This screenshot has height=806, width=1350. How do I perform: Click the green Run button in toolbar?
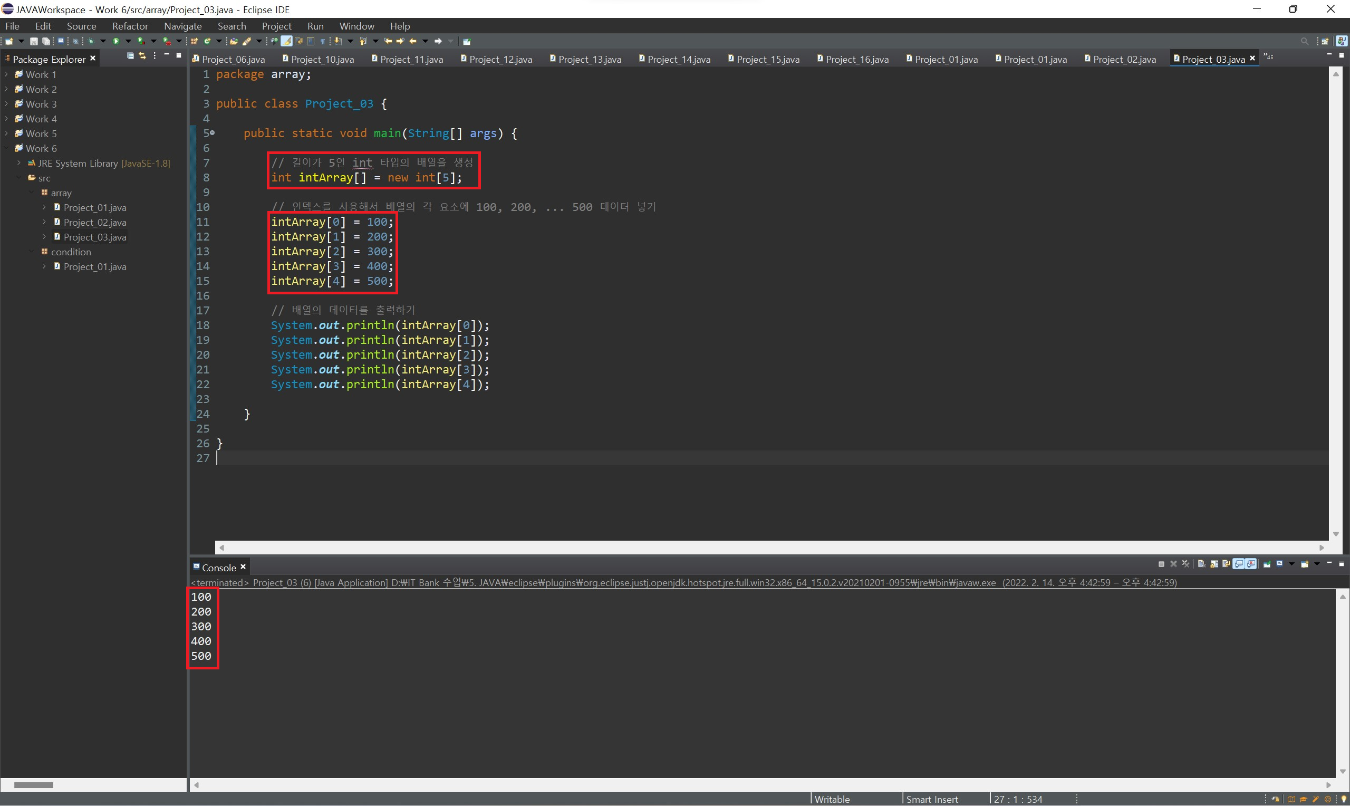coord(115,41)
